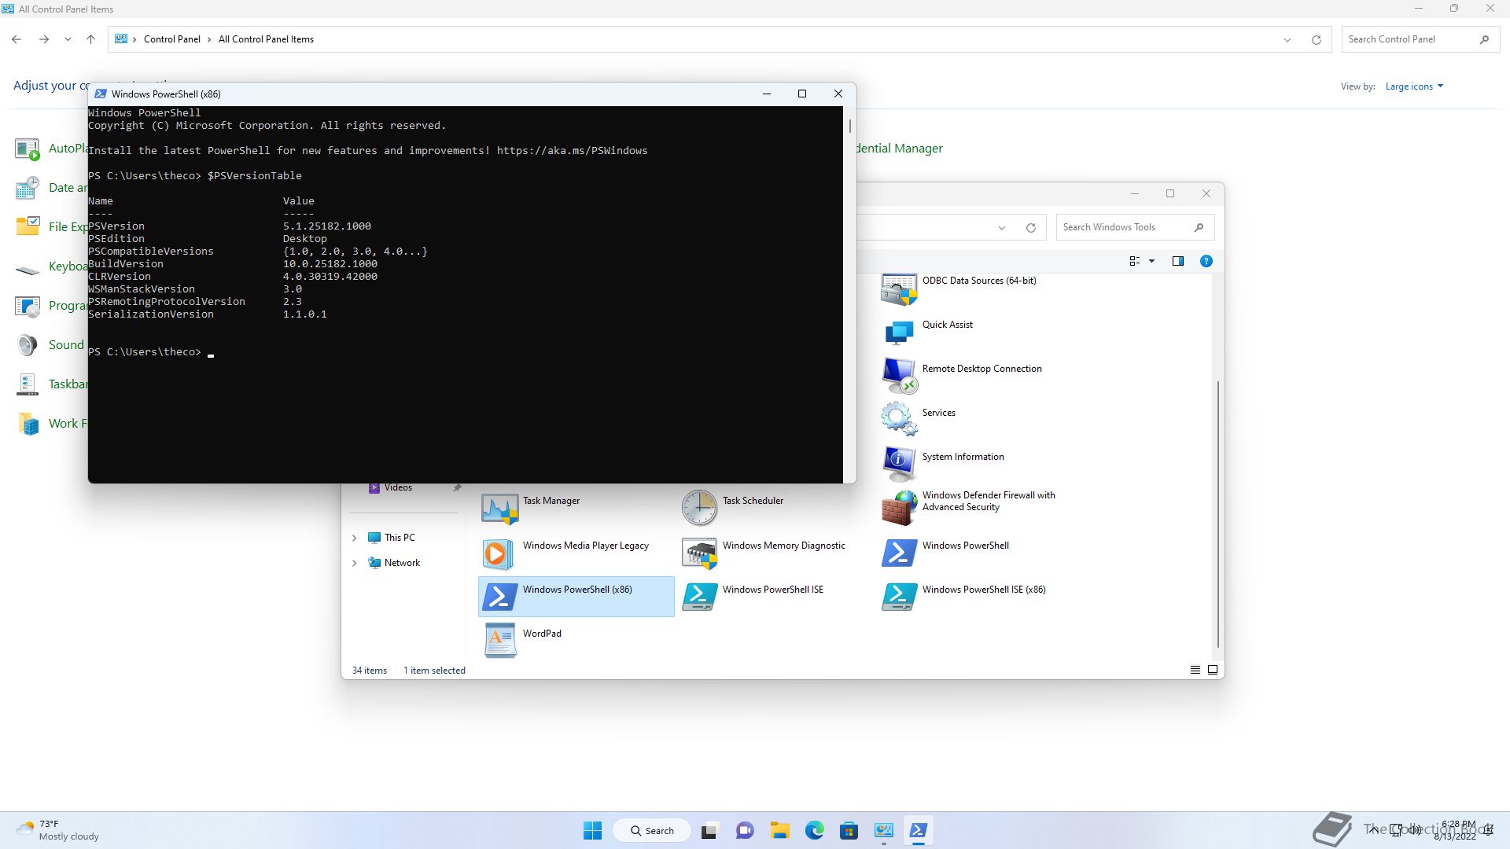1510x849 pixels.
Task: Click the Search Windows Tools field
Action: pos(1135,227)
